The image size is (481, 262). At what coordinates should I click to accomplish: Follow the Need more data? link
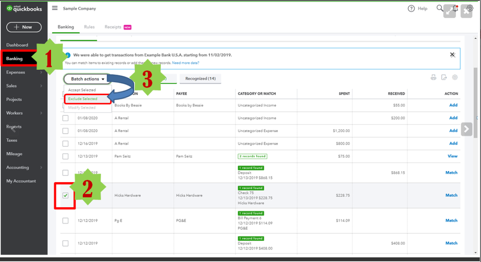185,63
